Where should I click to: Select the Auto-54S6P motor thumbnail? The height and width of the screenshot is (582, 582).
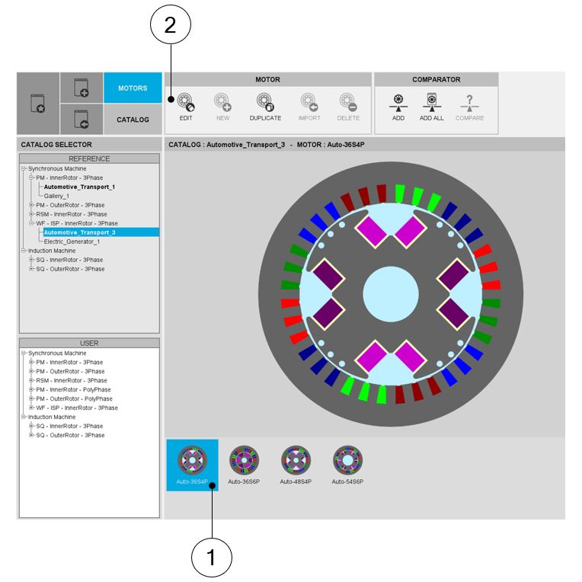(347, 465)
